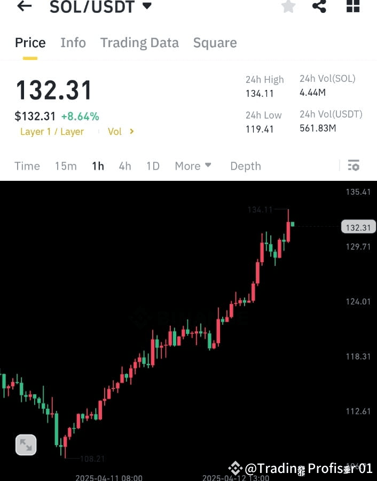Open the Square tab

[215, 42]
